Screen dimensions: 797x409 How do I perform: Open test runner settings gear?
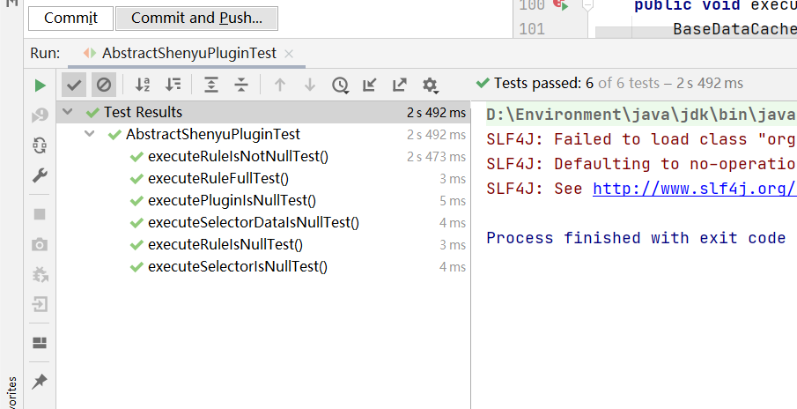430,85
